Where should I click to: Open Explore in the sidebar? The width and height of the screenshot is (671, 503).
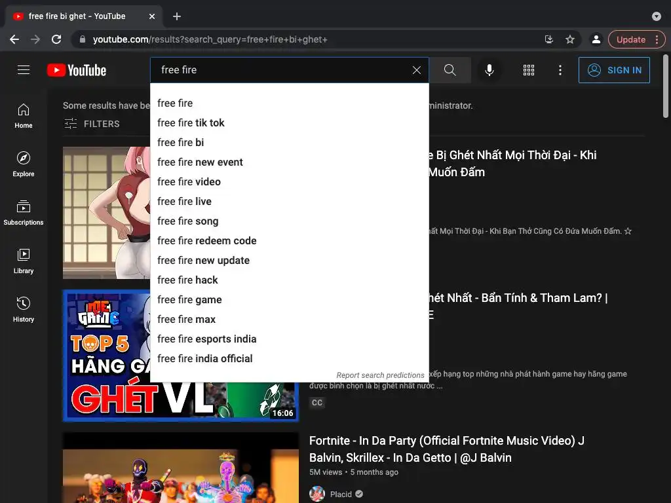(24, 164)
